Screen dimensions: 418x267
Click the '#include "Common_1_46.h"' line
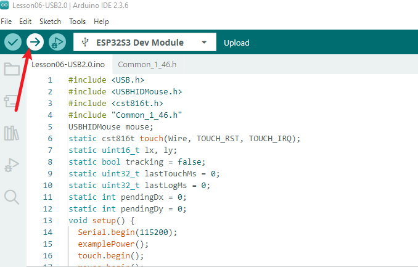coord(125,115)
